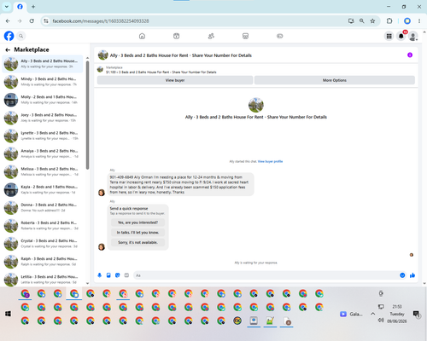Open the View buyer profile link

[x=270, y=161]
